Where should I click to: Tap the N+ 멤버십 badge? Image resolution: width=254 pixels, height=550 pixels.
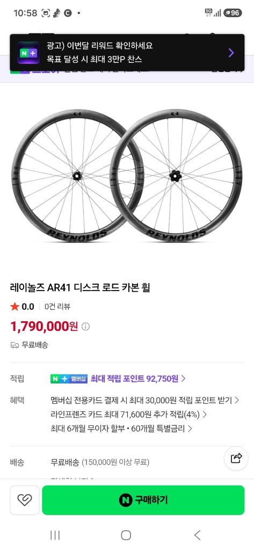(x=69, y=379)
